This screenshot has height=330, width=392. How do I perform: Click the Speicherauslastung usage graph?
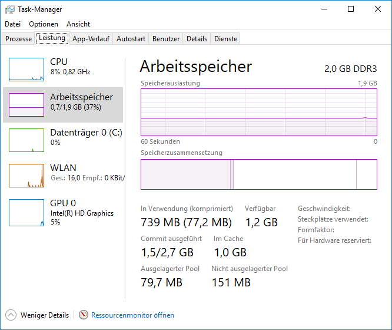[x=259, y=112]
